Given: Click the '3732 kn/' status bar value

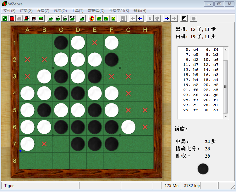Looking at the screenshot, I should pos(192,185).
